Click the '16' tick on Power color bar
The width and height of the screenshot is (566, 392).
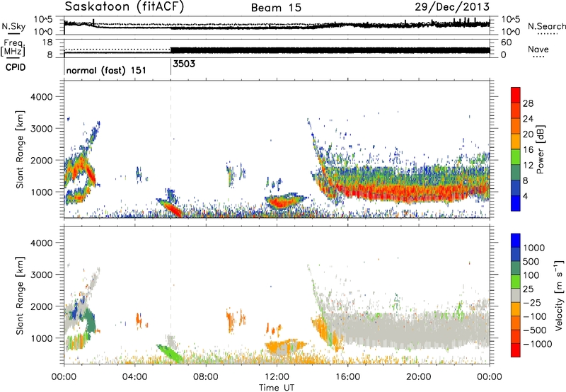pos(528,150)
